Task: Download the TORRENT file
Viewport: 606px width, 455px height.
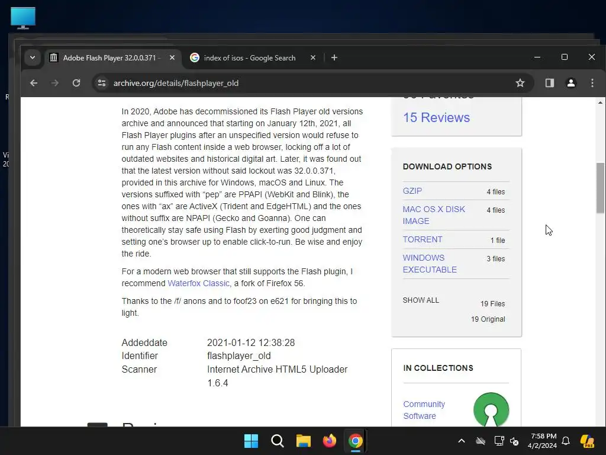Action: tap(423, 239)
